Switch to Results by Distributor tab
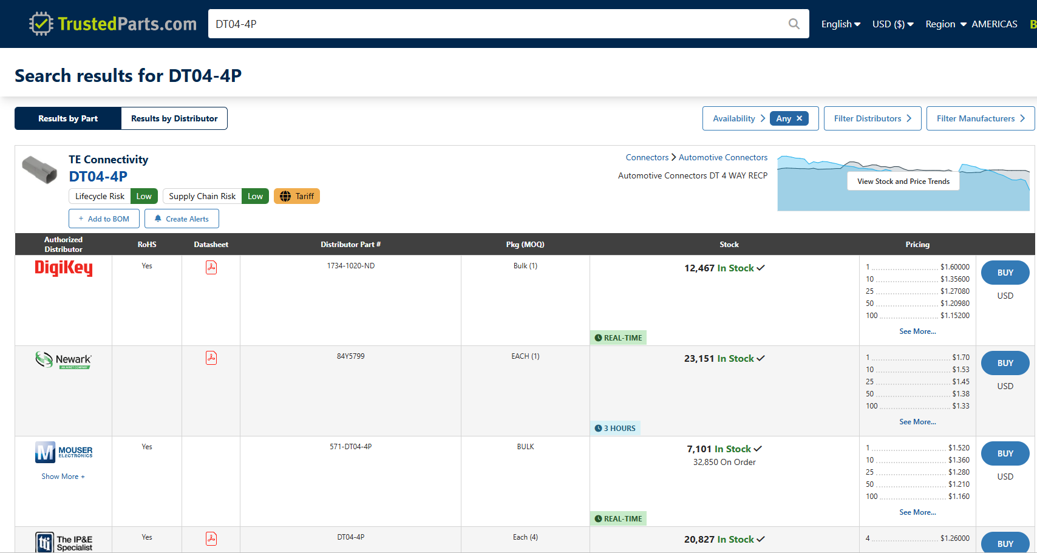Image resolution: width=1037 pixels, height=553 pixels. click(x=174, y=118)
